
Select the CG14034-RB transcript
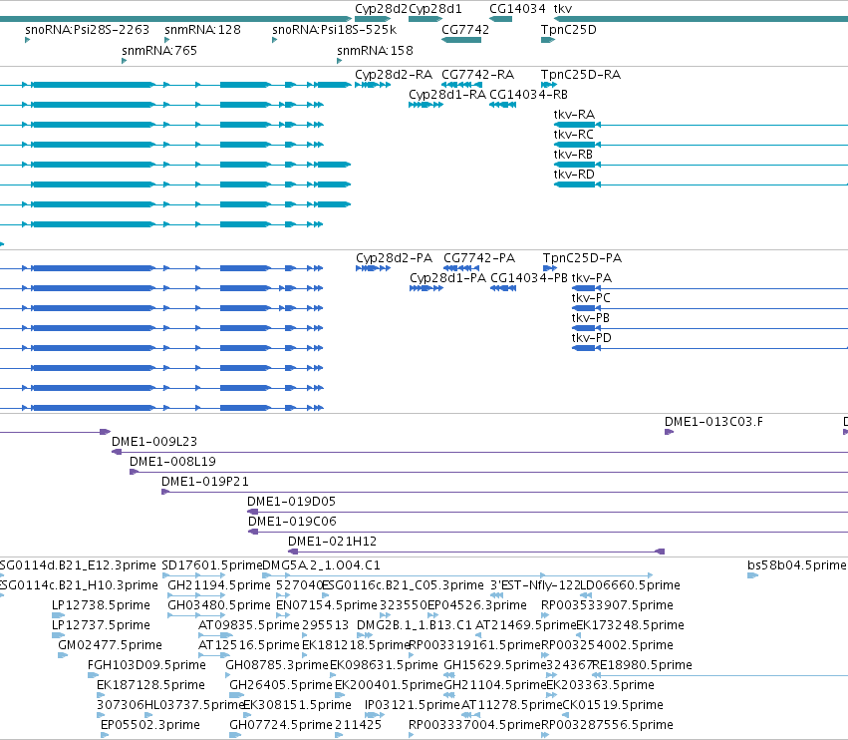point(502,105)
